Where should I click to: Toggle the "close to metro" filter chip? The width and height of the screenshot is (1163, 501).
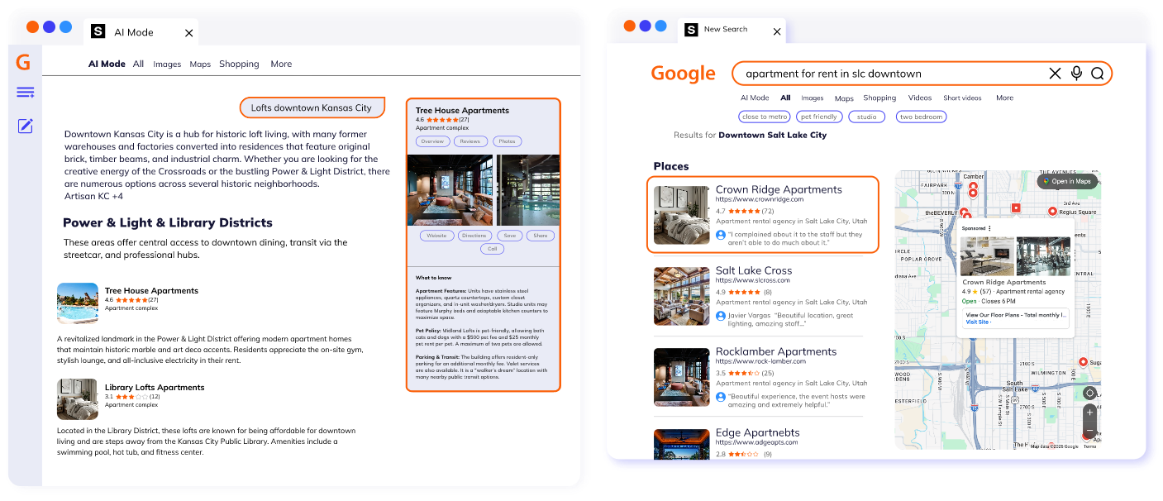point(765,117)
